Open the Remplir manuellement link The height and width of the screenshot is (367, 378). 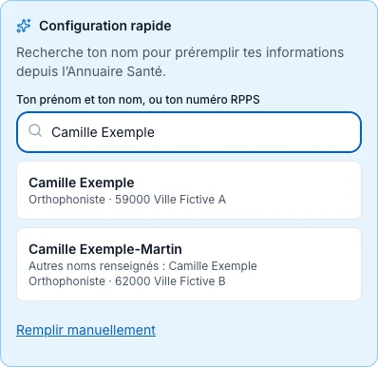click(x=85, y=330)
